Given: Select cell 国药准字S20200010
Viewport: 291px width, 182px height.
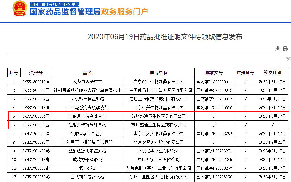Looking at the screenshot, I should point(214,108).
